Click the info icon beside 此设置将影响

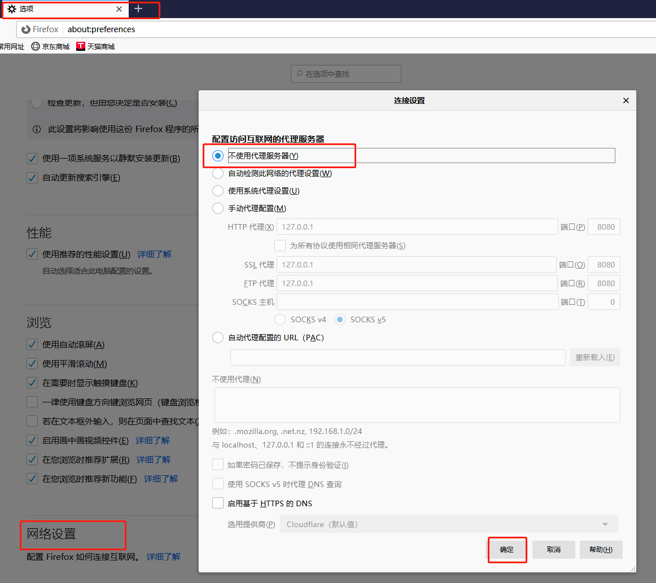click(x=37, y=129)
